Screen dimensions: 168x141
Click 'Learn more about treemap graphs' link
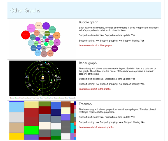96,127
